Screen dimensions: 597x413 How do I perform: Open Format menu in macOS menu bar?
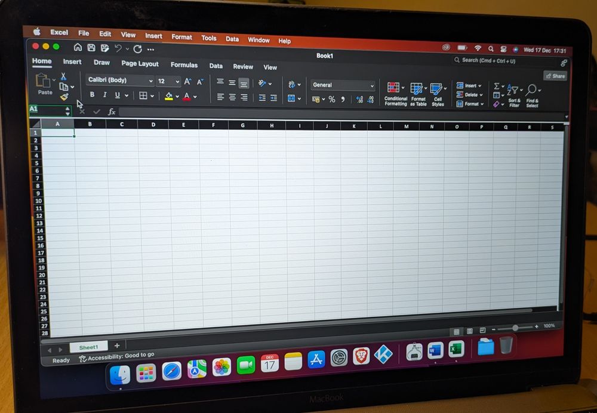pos(181,37)
